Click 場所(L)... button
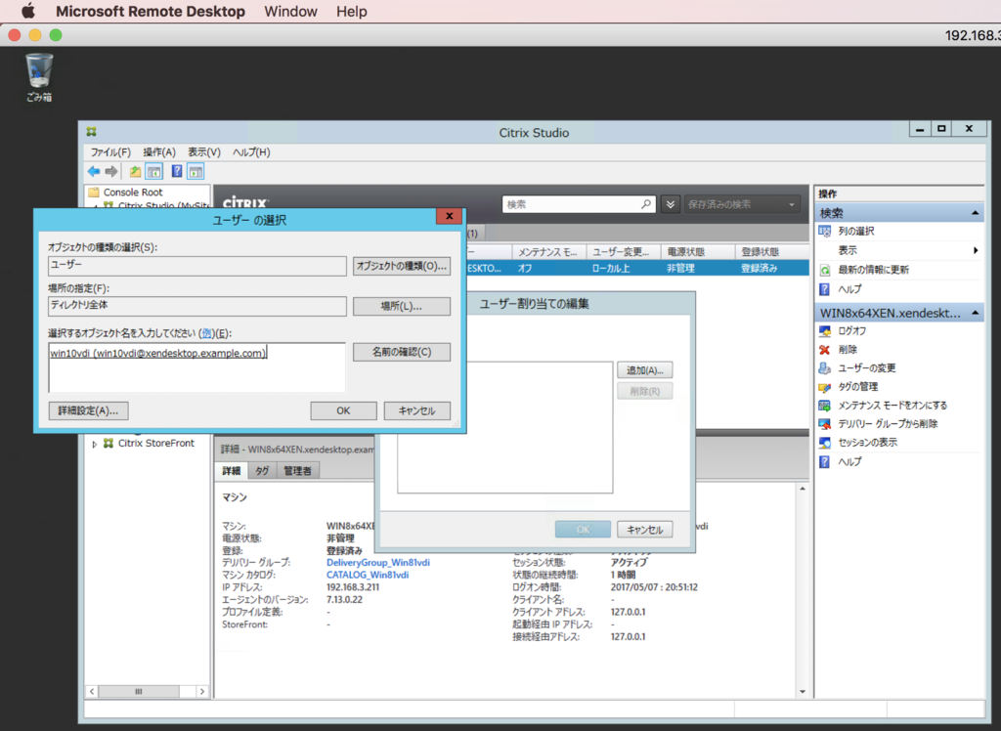 tap(402, 307)
